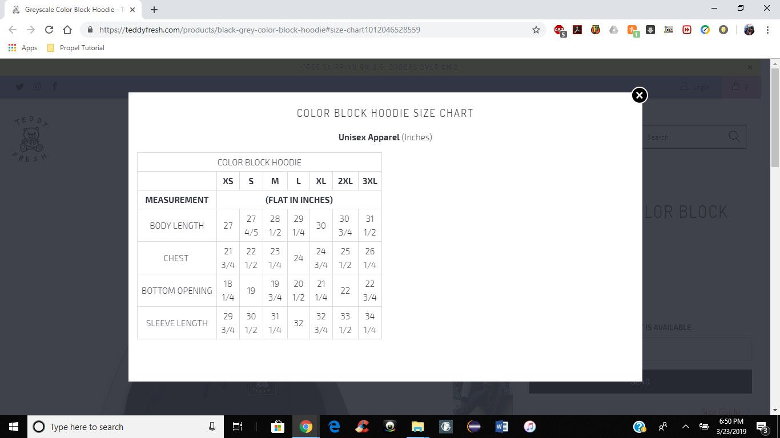Close the size chart popup
Viewport: 780px width, 438px height.
tap(640, 95)
